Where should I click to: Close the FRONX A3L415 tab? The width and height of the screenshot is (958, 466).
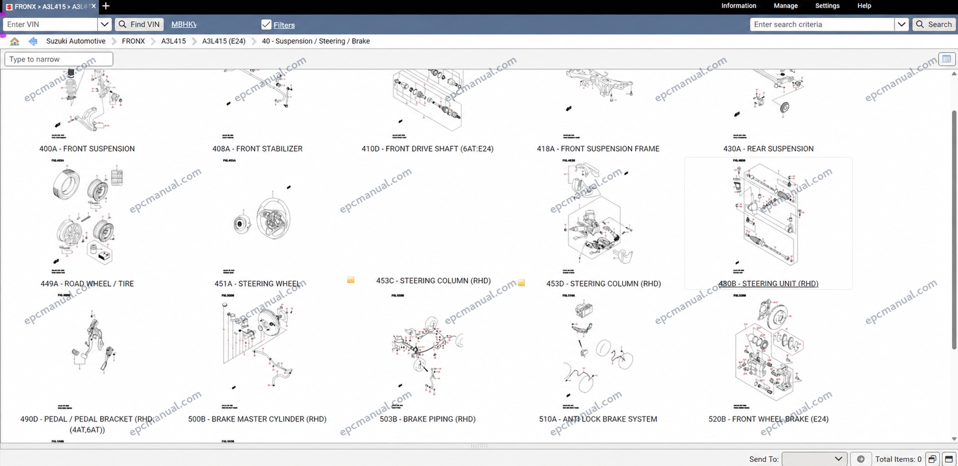[x=93, y=6]
